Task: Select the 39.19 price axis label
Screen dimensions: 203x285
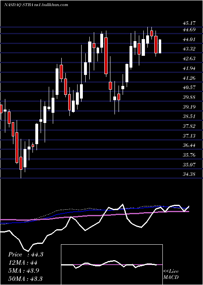Action: point(189,107)
